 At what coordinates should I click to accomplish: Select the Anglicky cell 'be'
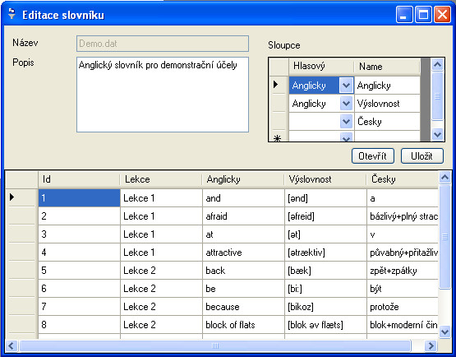(x=243, y=289)
